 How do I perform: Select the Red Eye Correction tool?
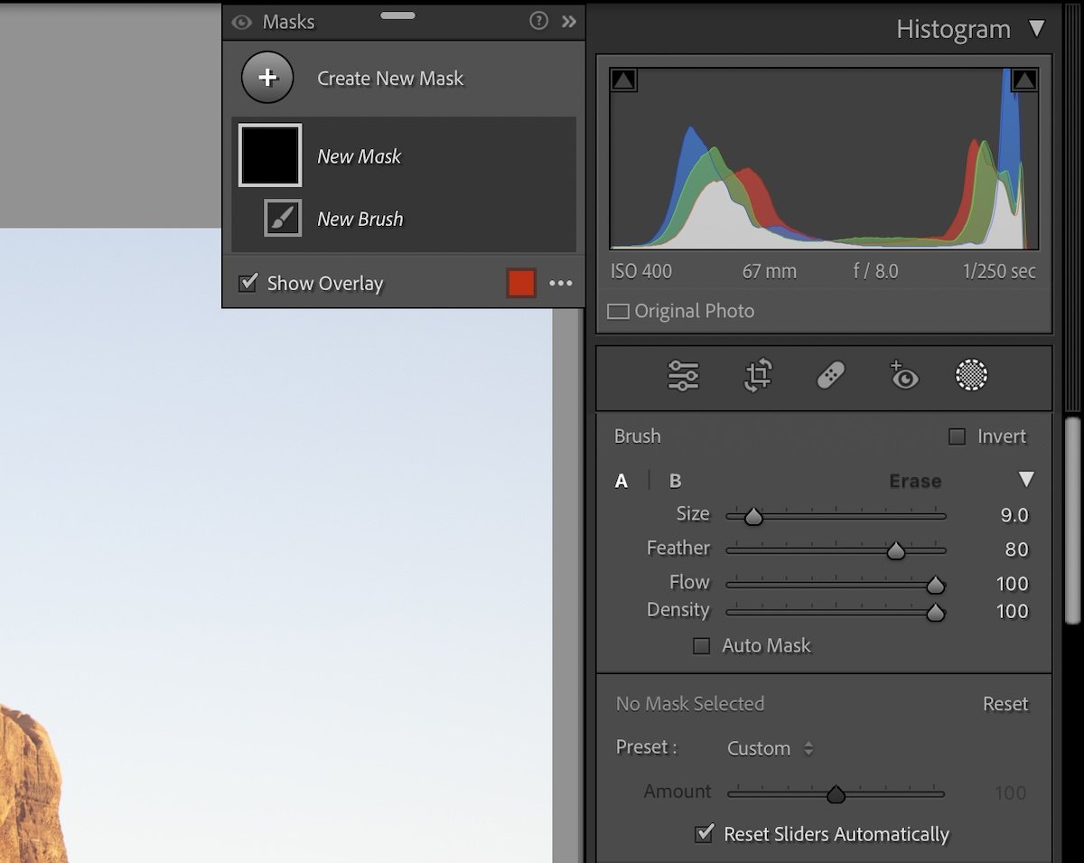pos(903,376)
